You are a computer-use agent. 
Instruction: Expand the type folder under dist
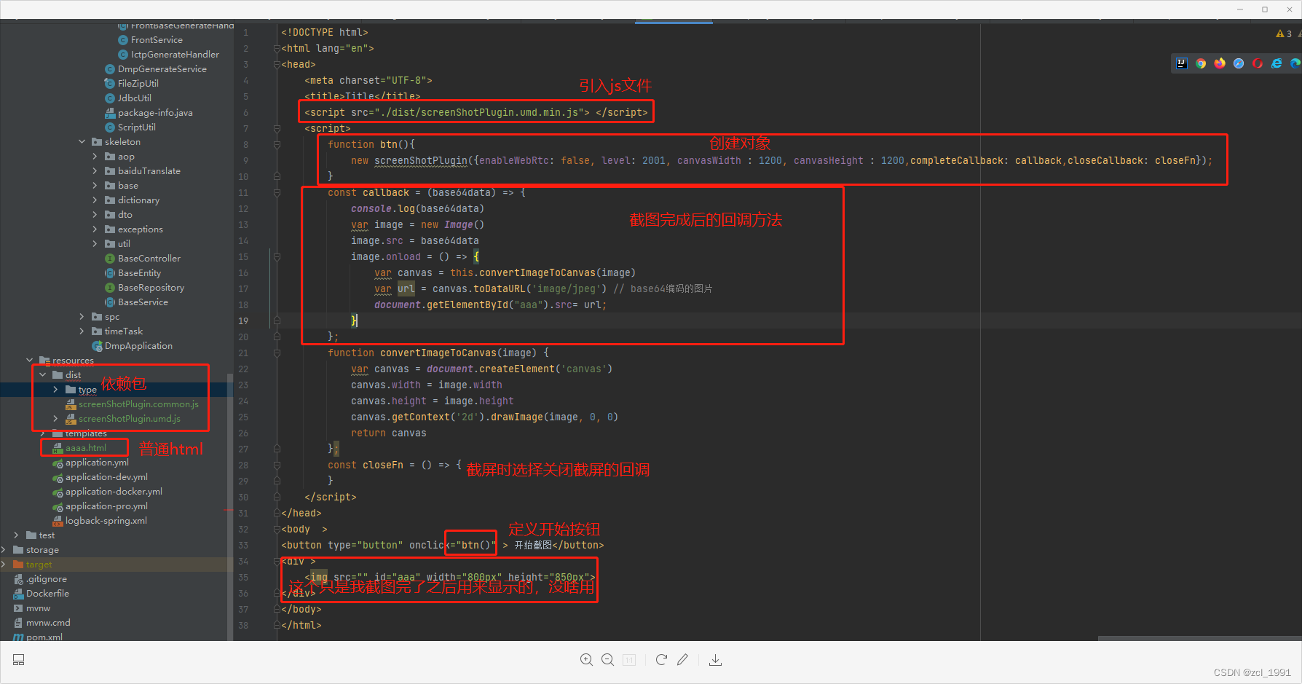coord(56,390)
